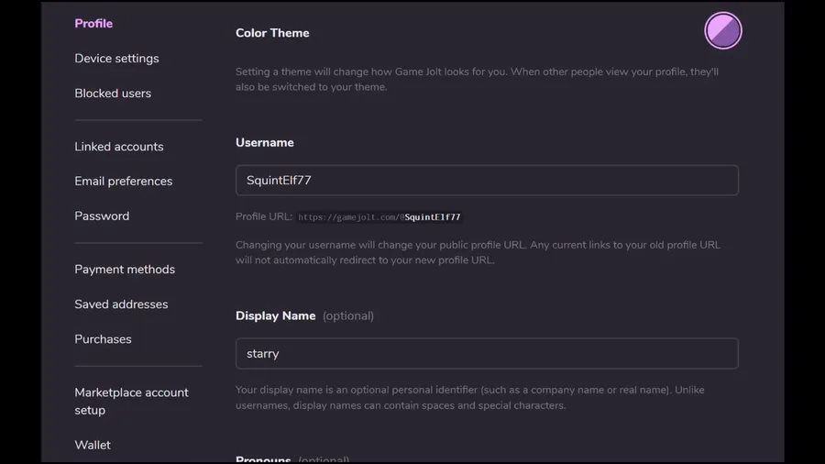Screen dimensions: 825x464
Task: Click the Display Name label
Action: pos(275,316)
